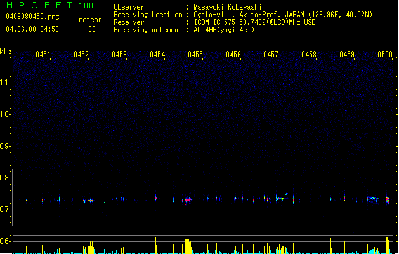Click the 0459 time marker

[x=347, y=55]
